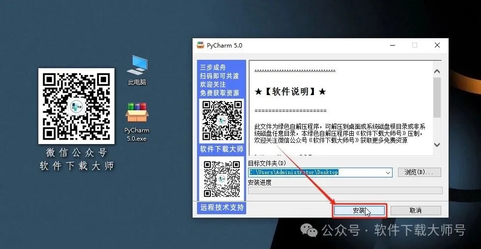Image resolution: width=481 pixels, height=249 pixels.
Task: Click the 安装进度 label
Action: tap(259, 183)
